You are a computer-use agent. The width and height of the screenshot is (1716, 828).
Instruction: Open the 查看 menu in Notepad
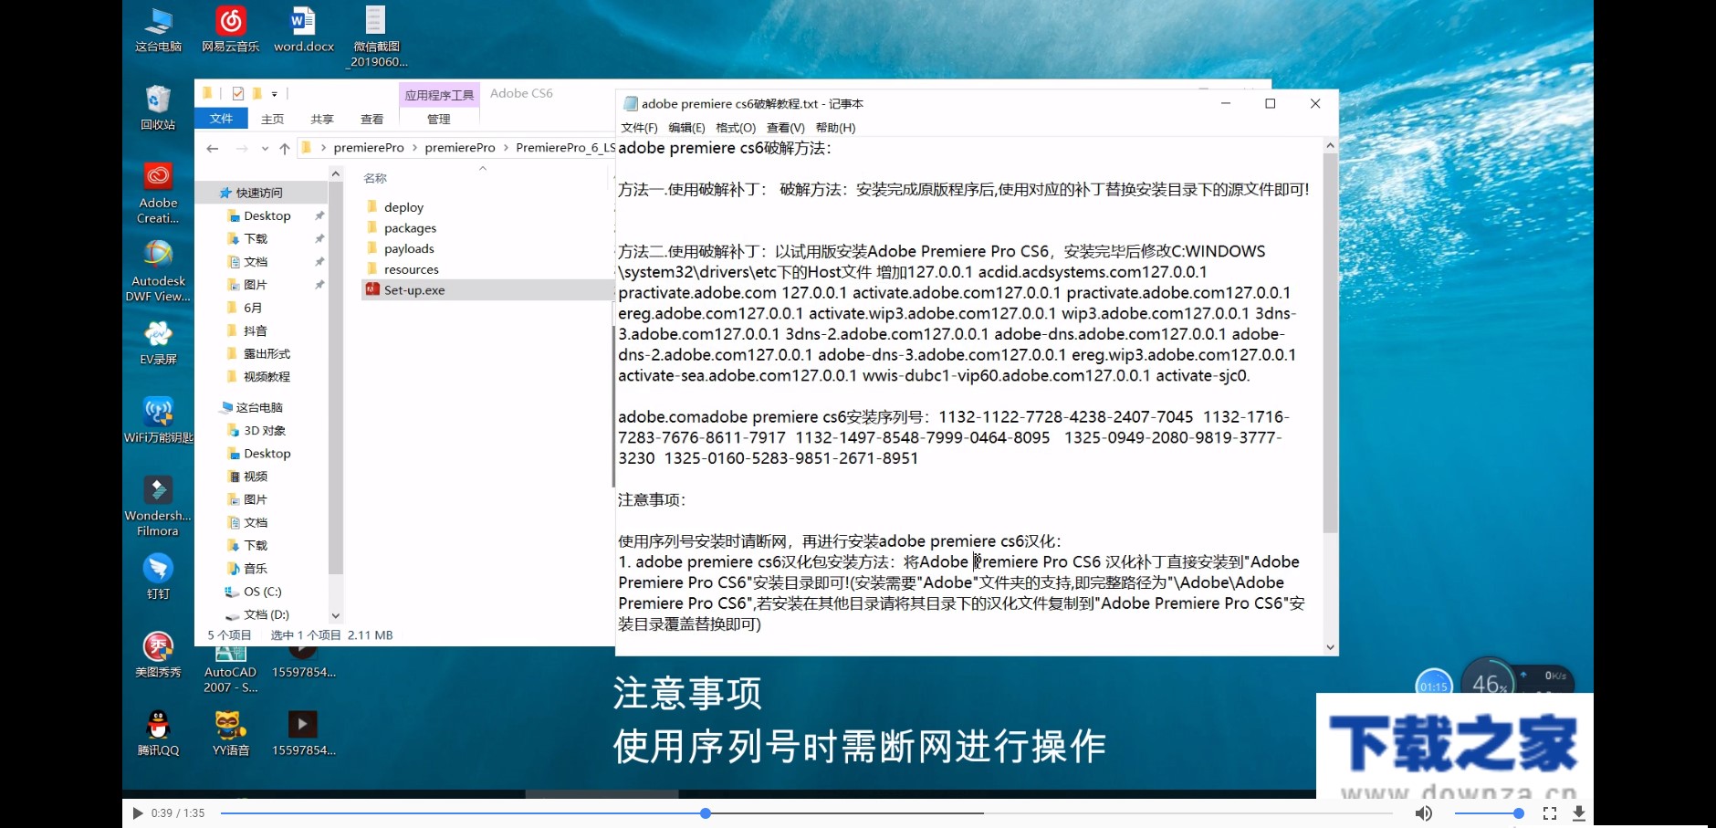782,128
